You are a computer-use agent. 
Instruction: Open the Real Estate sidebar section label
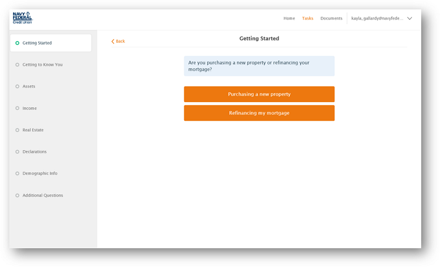(33, 130)
